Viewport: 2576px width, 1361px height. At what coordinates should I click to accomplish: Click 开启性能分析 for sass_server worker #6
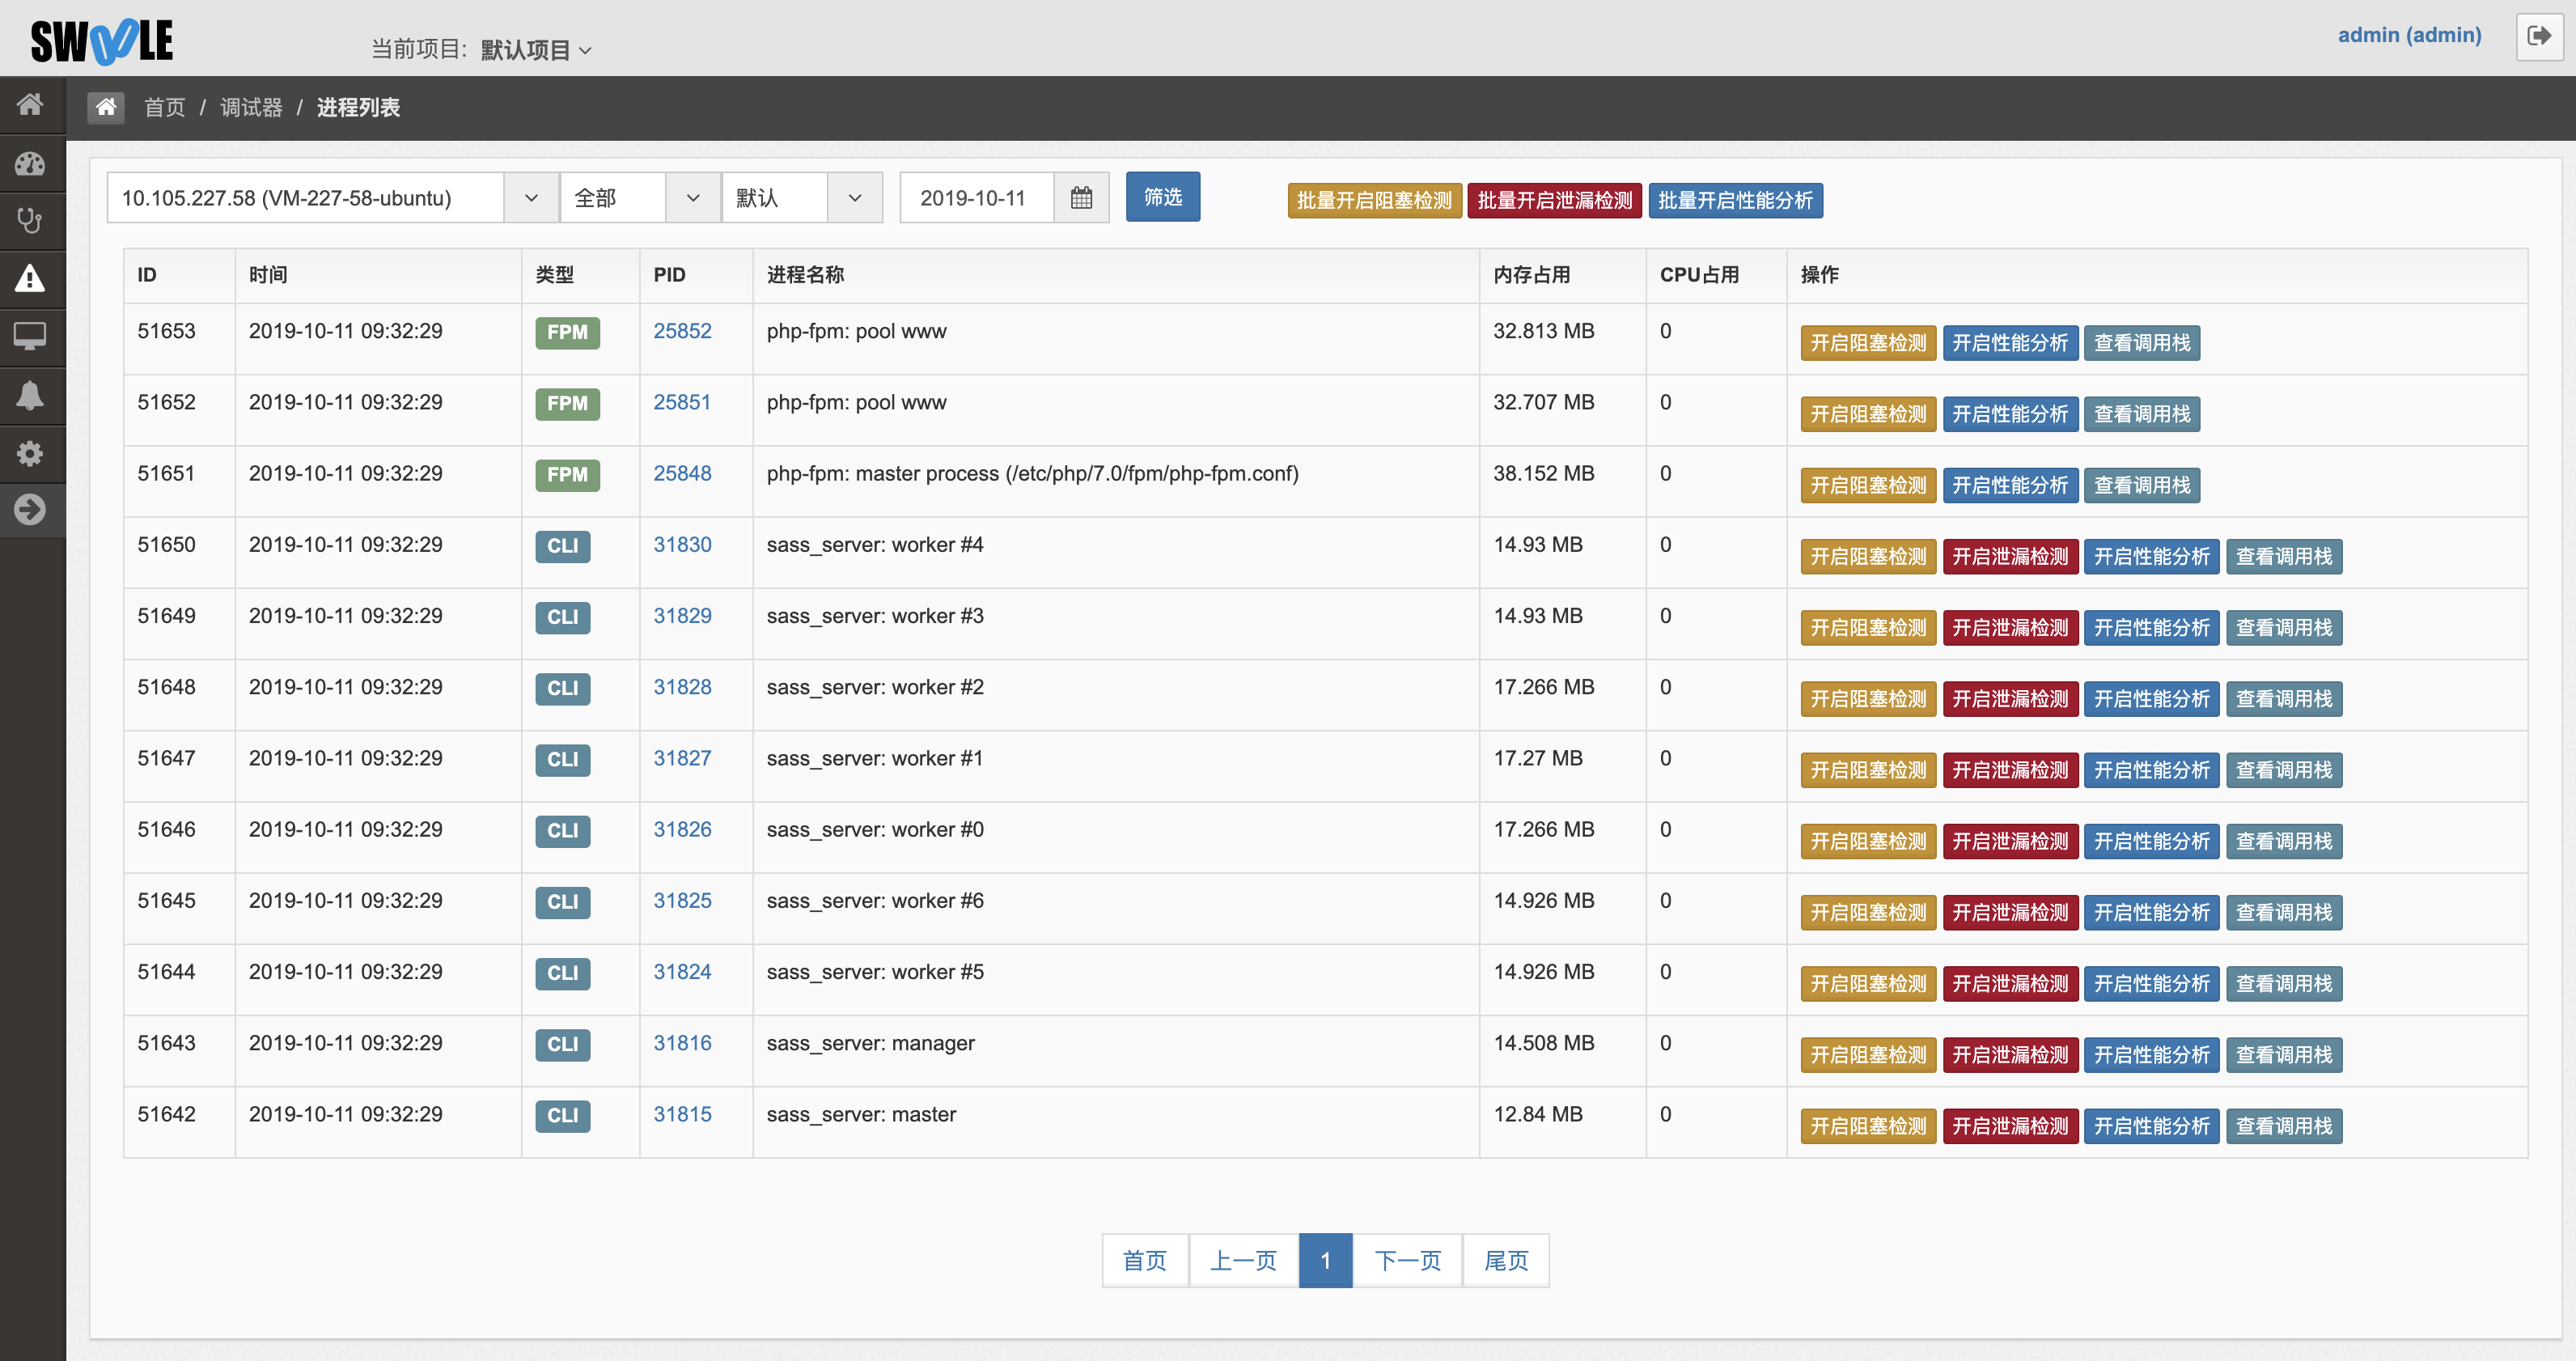tap(2151, 912)
